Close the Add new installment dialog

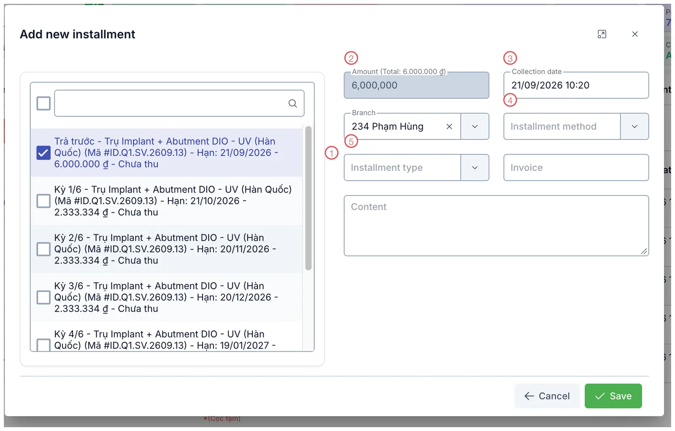(635, 34)
